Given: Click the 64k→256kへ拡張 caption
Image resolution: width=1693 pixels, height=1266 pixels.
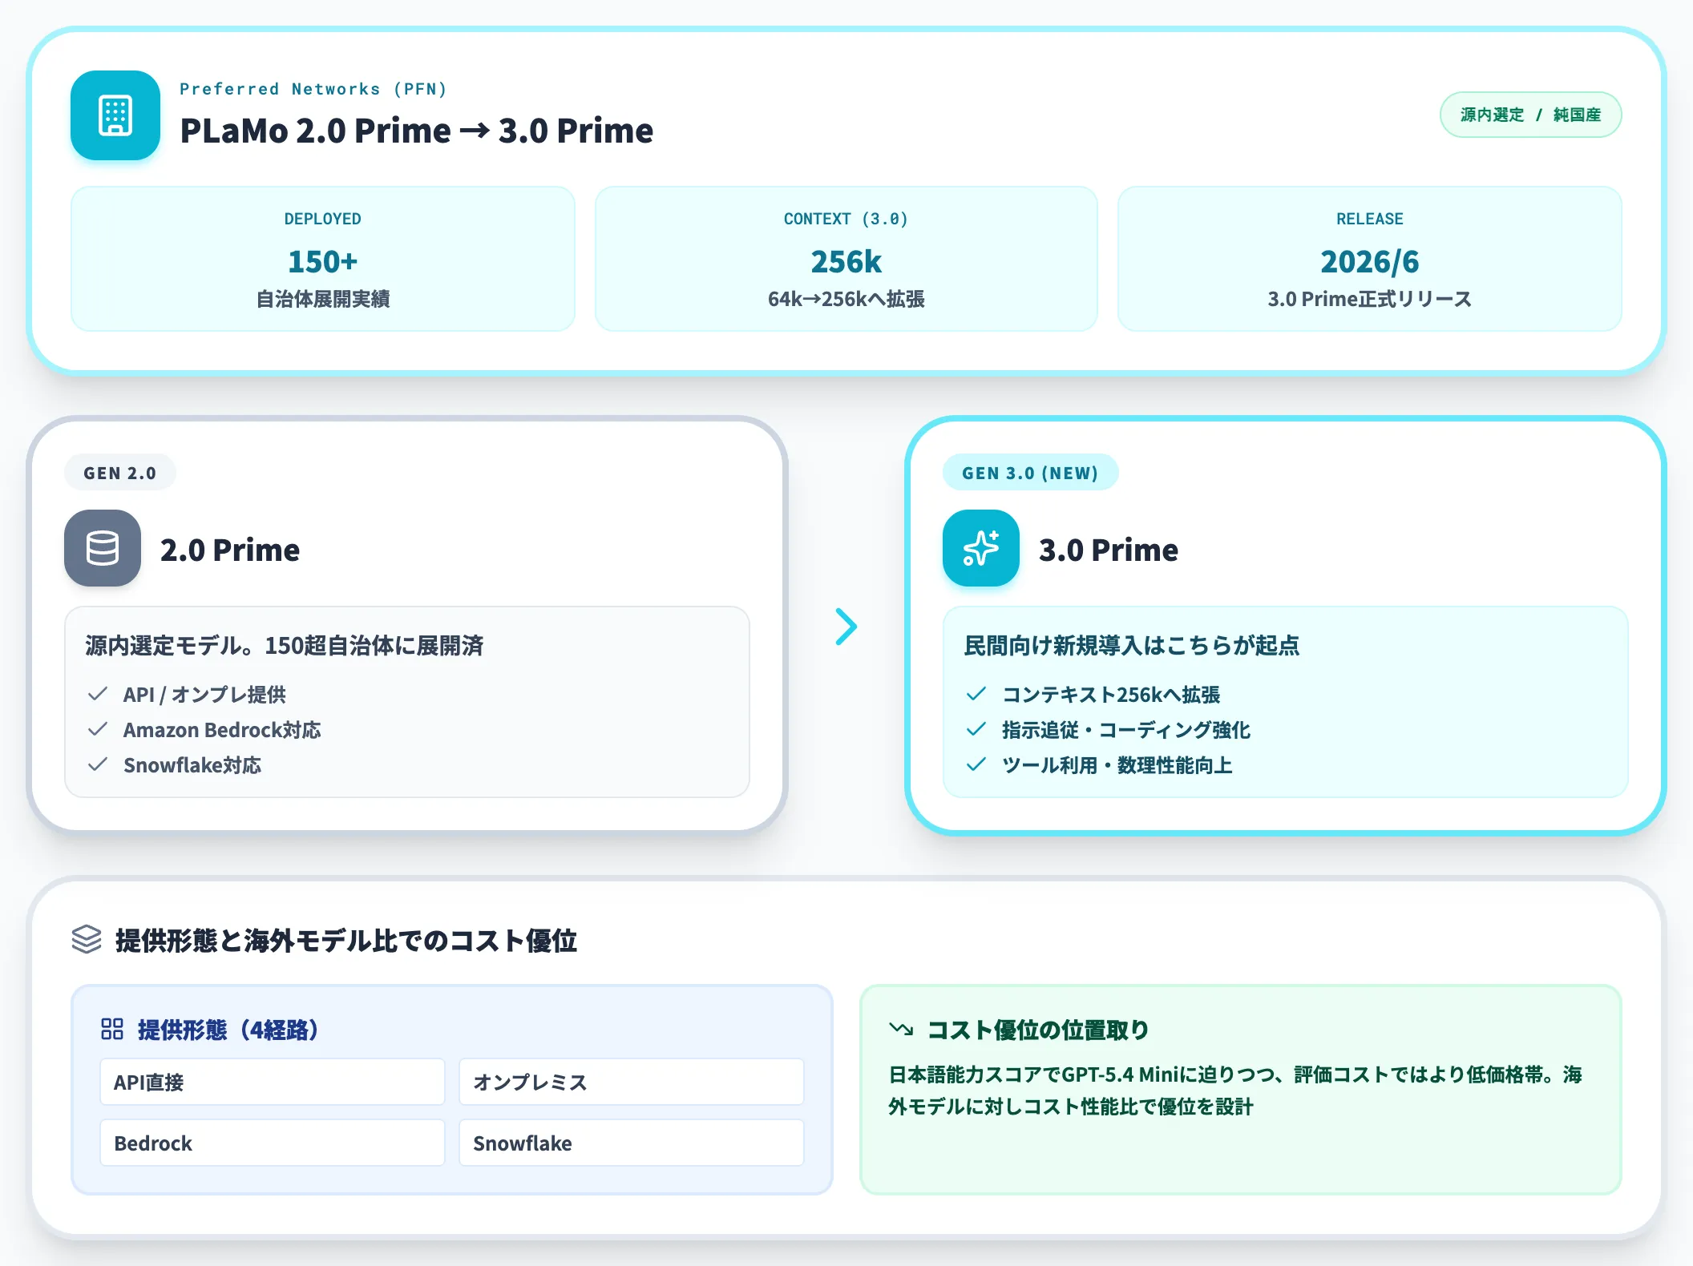Looking at the screenshot, I should click(x=846, y=299).
